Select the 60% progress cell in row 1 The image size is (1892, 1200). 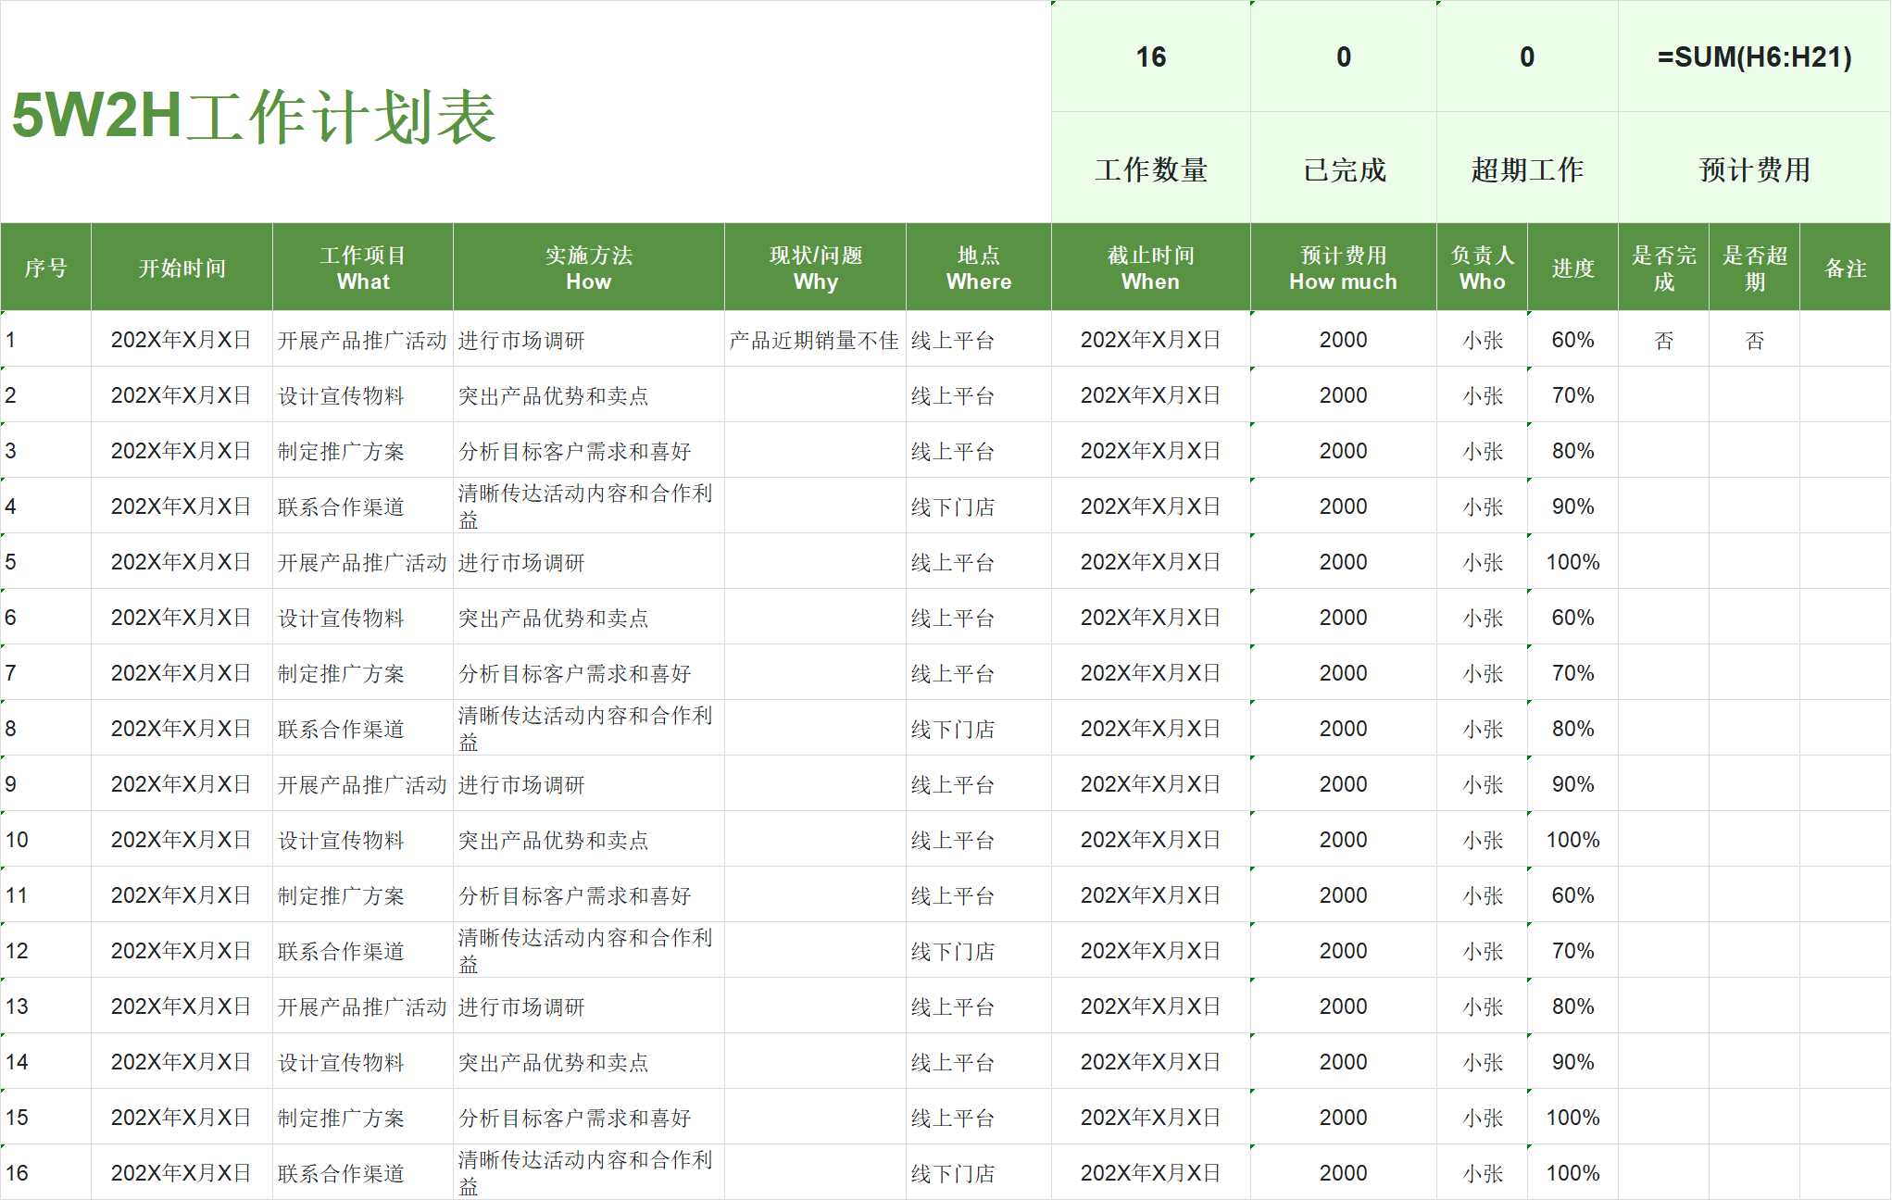[1572, 340]
